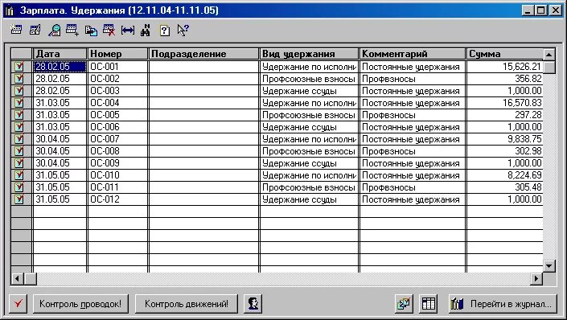The width and height of the screenshot is (567, 320).
Task: Click the horizontal scrollbar left arrow
Action: point(18,278)
